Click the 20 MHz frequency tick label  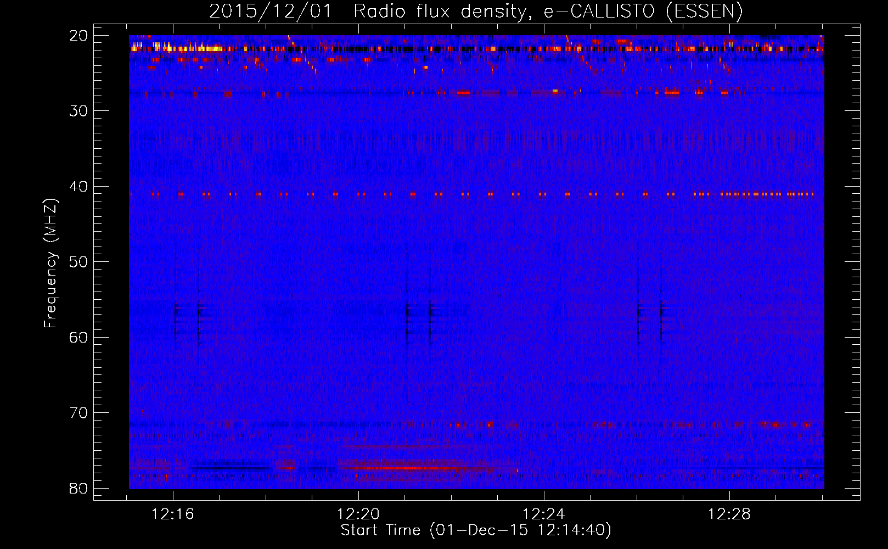pos(79,36)
